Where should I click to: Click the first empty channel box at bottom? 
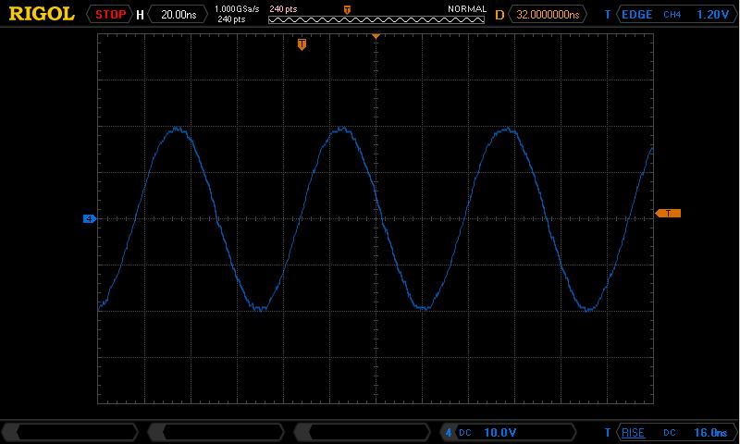pyautogui.click(x=70, y=432)
